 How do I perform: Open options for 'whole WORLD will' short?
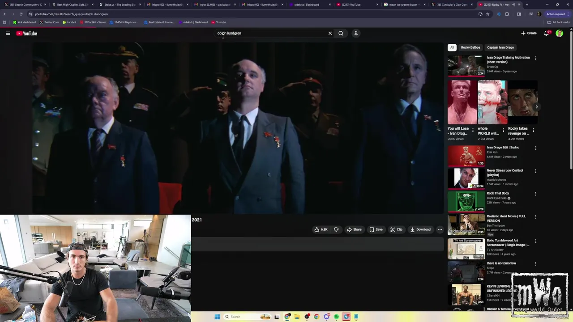point(503,130)
